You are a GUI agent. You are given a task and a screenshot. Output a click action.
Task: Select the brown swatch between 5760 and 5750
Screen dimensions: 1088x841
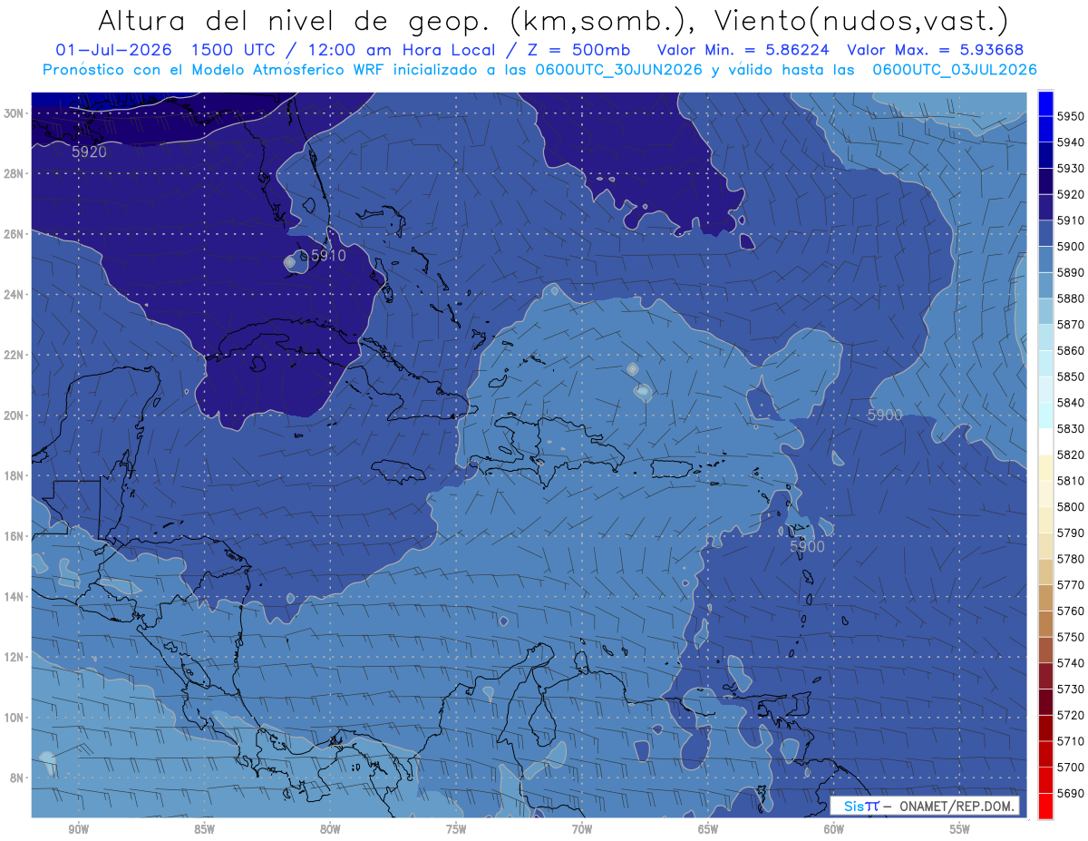point(1045,624)
